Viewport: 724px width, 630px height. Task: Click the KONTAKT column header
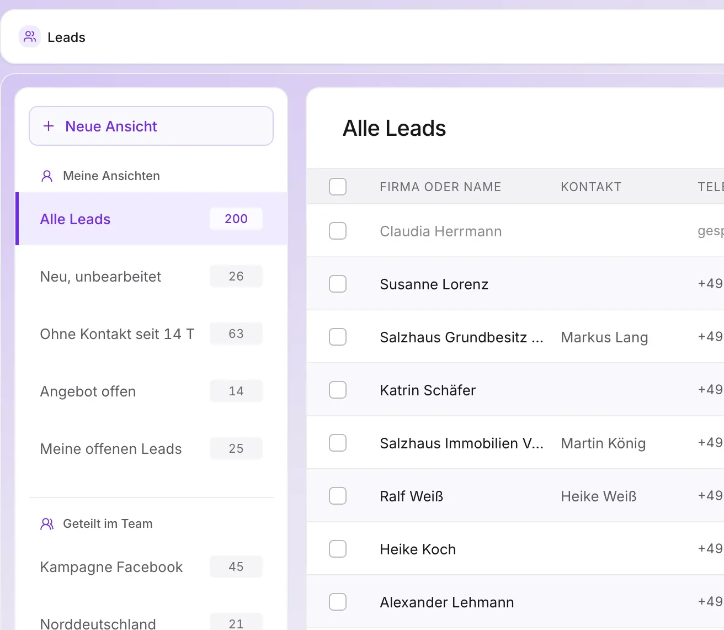(x=591, y=187)
